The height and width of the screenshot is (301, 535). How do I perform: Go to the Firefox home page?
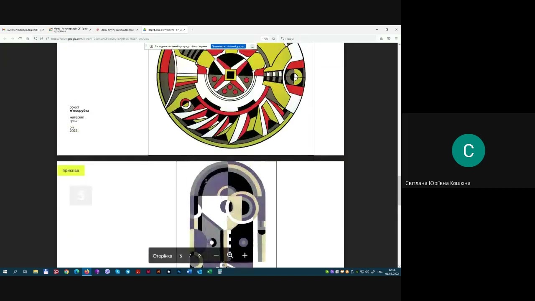[x=27, y=38]
